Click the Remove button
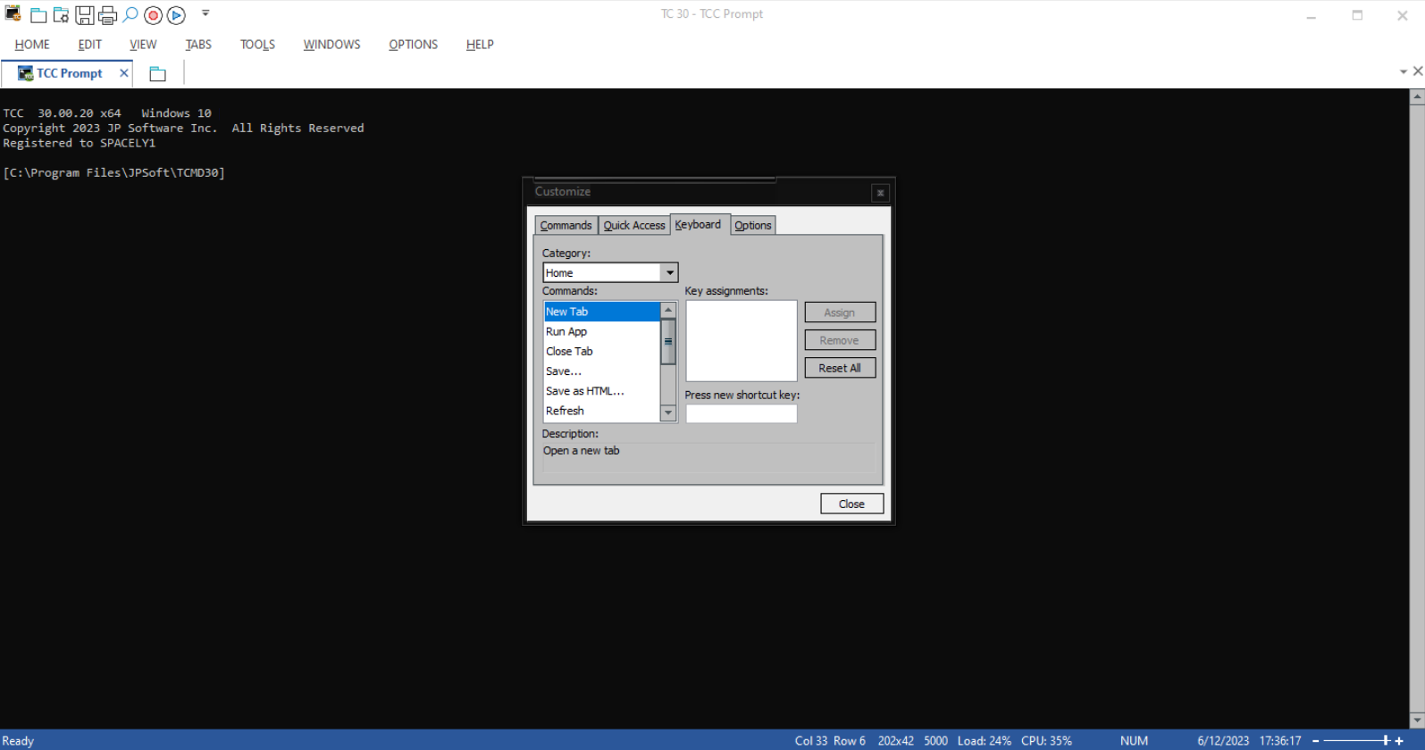Viewport: 1425px width, 750px height. point(840,340)
